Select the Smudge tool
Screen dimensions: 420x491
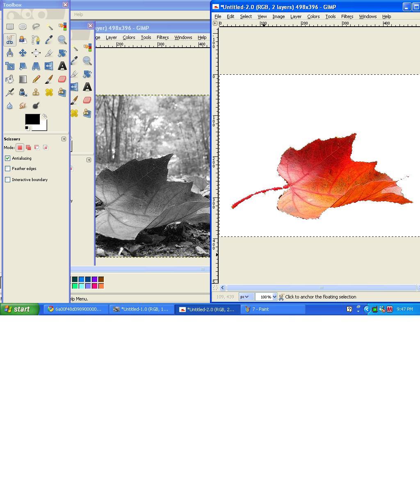23,106
